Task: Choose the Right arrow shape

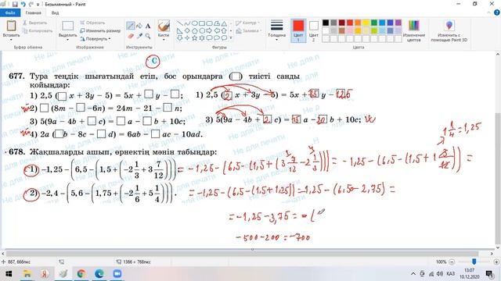Action: coord(209,30)
